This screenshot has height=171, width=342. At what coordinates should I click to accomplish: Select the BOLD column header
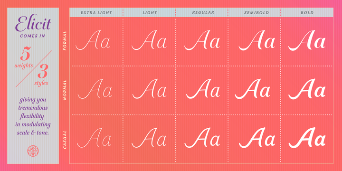[307, 13]
